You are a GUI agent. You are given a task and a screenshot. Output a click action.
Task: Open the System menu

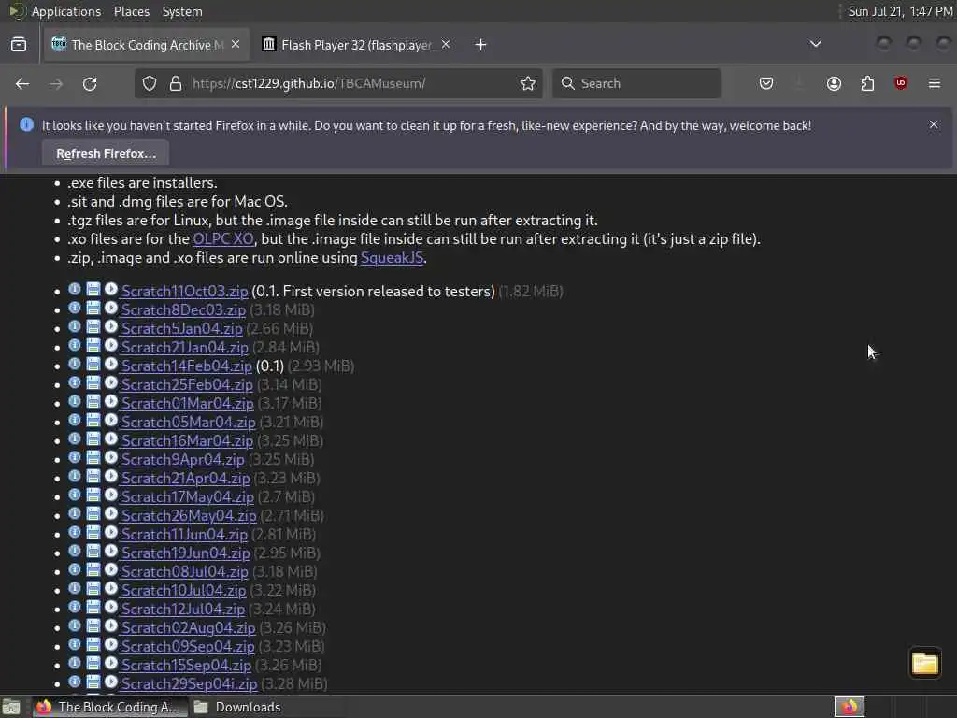coord(182,11)
